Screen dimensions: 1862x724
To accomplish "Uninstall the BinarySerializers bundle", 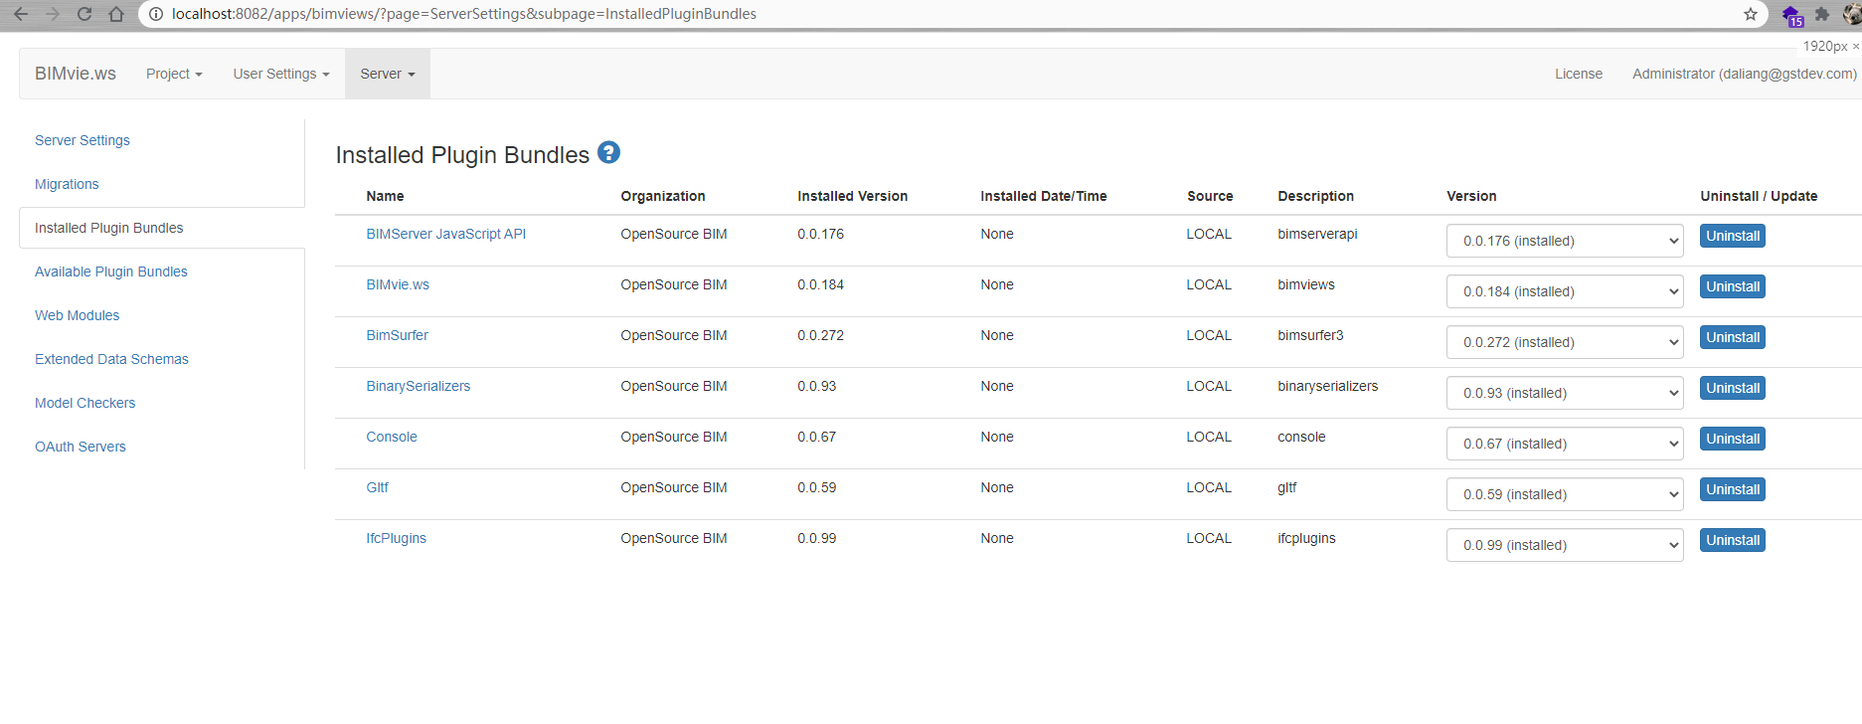I will [1733, 388].
